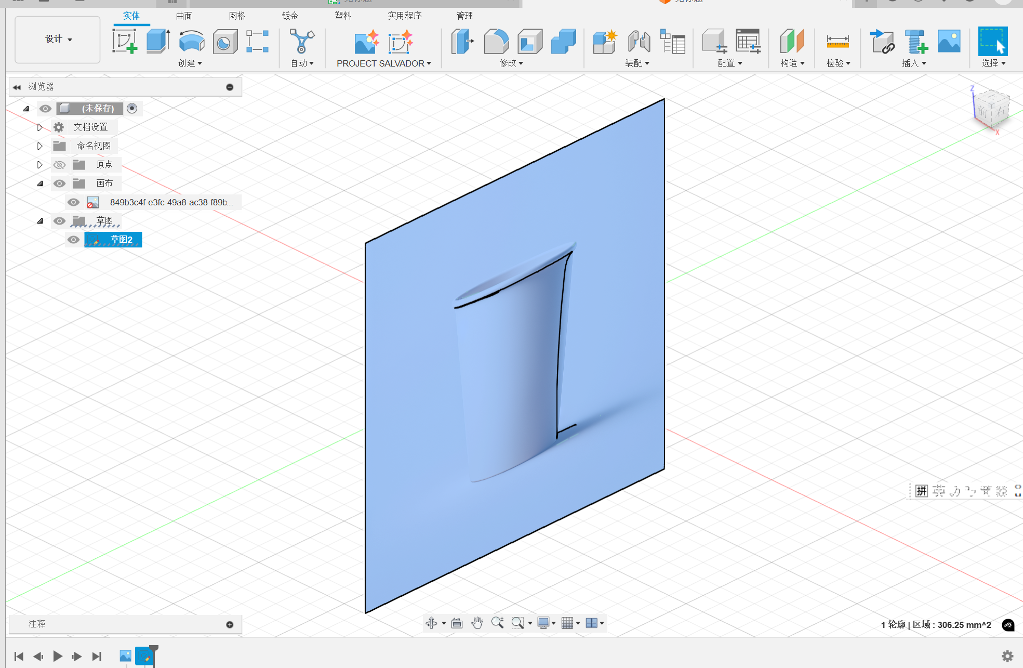This screenshot has width=1023, height=668.
Task: Step timeline one step back
Action: (x=38, y=656)
